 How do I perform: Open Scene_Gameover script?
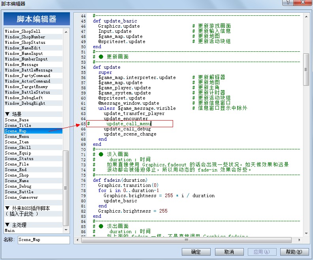(x=33, y=197)
